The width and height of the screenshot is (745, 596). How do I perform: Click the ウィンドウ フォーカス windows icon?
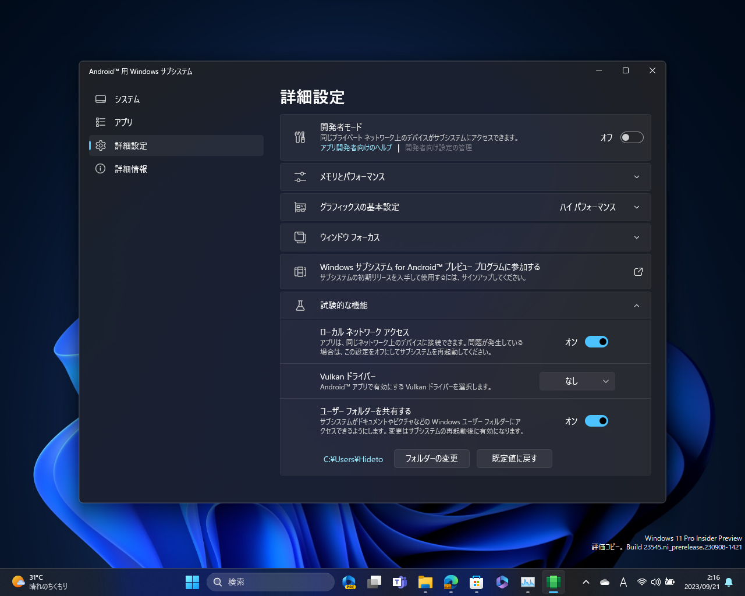click(300, 237)
